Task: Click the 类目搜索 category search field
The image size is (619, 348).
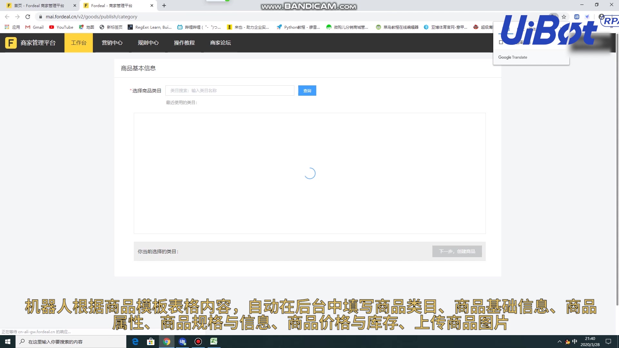Action: (x=230, y=91)
